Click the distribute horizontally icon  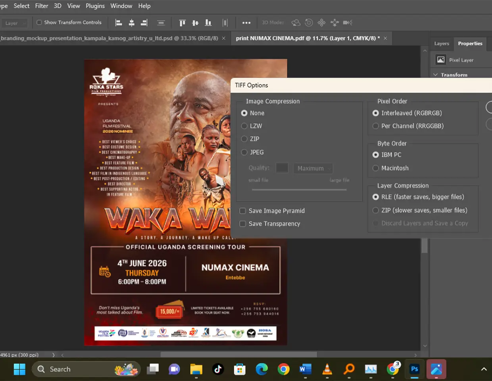click(x=225, y=23)
